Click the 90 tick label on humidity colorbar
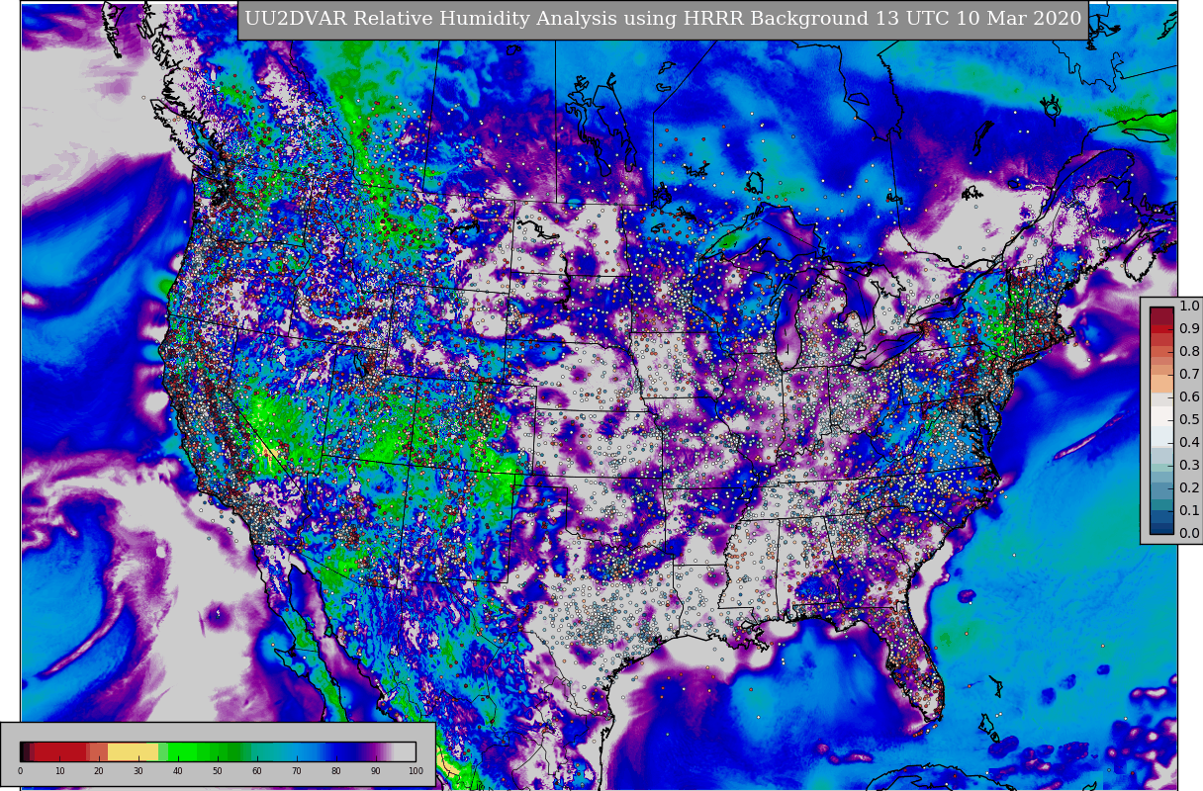Viewport: 1203px width, 791px height. [x=376, y=771]
